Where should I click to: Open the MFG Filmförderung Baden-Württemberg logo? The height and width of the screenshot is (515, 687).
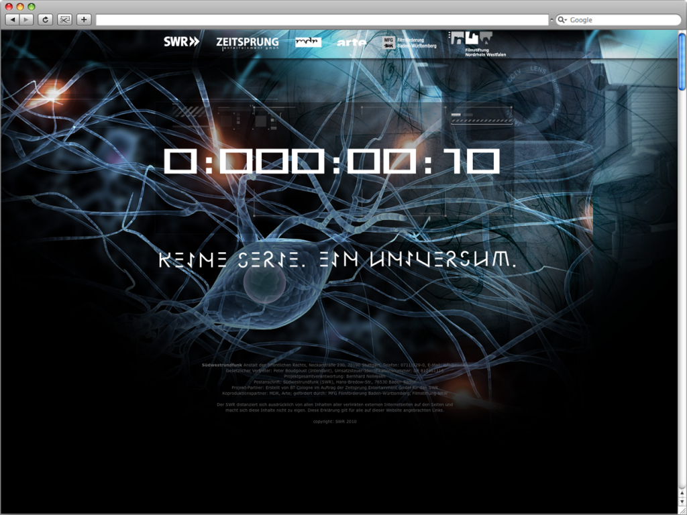pyautogui.click(x=409, y=42)
